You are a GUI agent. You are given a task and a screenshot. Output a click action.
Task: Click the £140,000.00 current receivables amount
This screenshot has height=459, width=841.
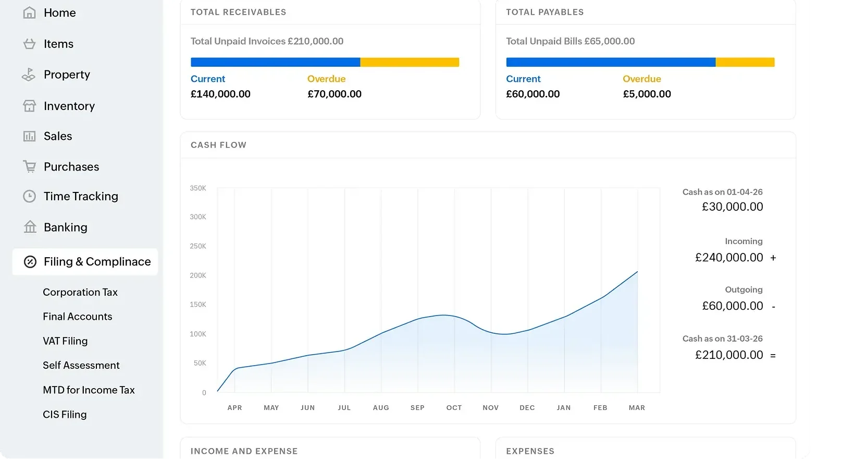[x=220, y=94]
